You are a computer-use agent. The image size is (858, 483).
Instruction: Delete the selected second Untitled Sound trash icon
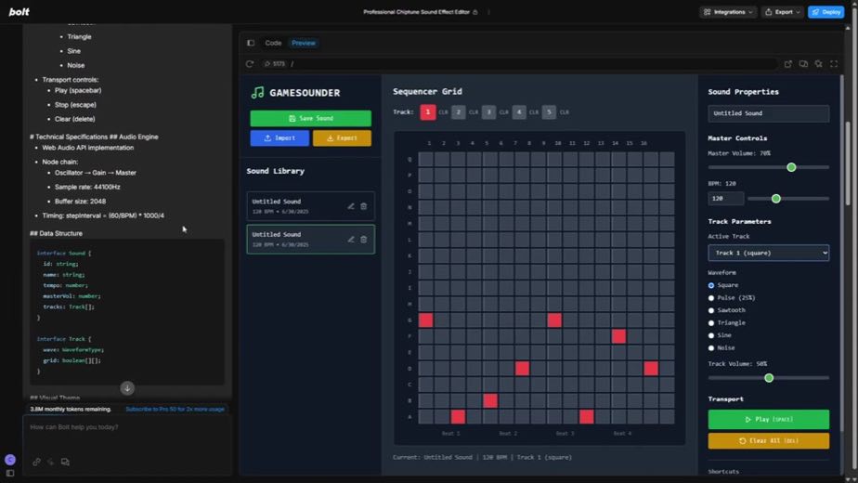point(363,240)
